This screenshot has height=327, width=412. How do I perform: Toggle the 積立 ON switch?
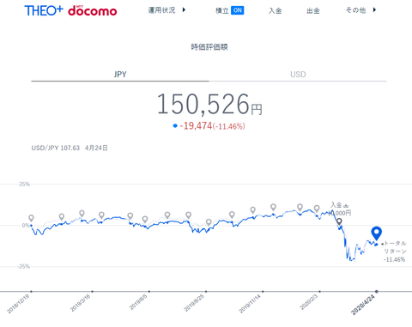[237, 10]
